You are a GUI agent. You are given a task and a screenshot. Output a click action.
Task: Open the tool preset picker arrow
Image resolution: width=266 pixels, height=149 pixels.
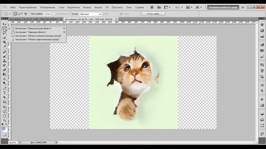pyautogui.click(x=10, y=14)
